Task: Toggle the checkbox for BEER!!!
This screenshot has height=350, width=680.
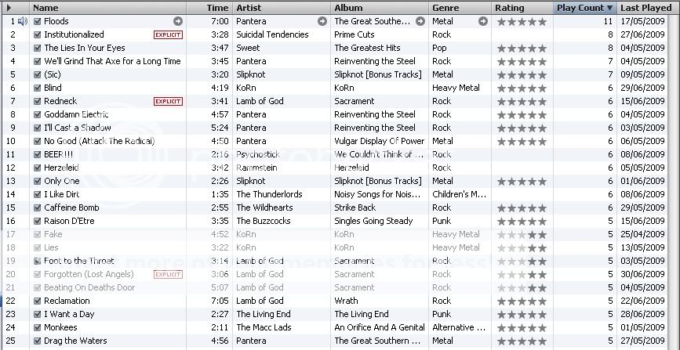Action: click(38, 154)
